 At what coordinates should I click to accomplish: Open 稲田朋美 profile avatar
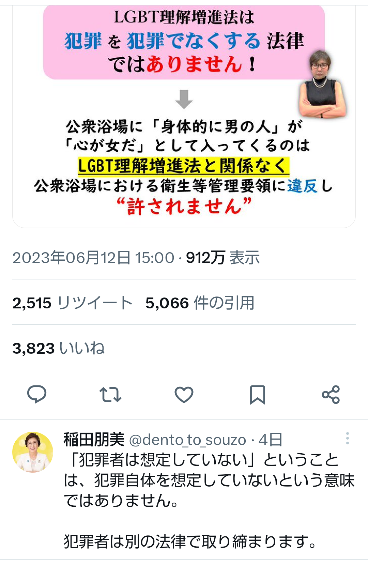point(33,452)
